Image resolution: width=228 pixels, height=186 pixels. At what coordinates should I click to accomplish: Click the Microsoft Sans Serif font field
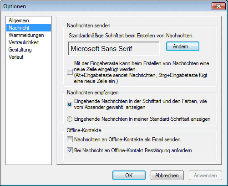point(114,49)
